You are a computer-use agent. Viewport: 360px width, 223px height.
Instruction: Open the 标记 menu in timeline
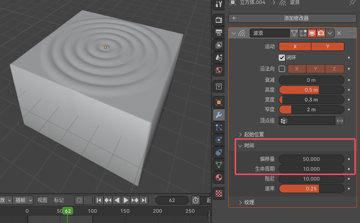59,200
